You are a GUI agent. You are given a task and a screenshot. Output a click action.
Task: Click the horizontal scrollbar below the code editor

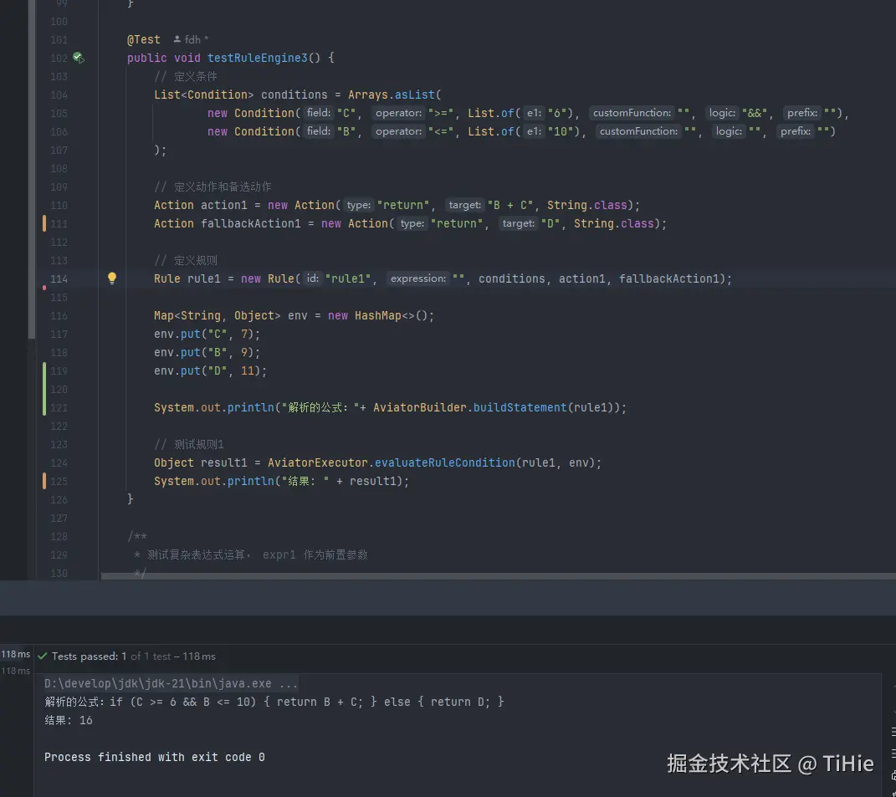(x=497, y=576)
